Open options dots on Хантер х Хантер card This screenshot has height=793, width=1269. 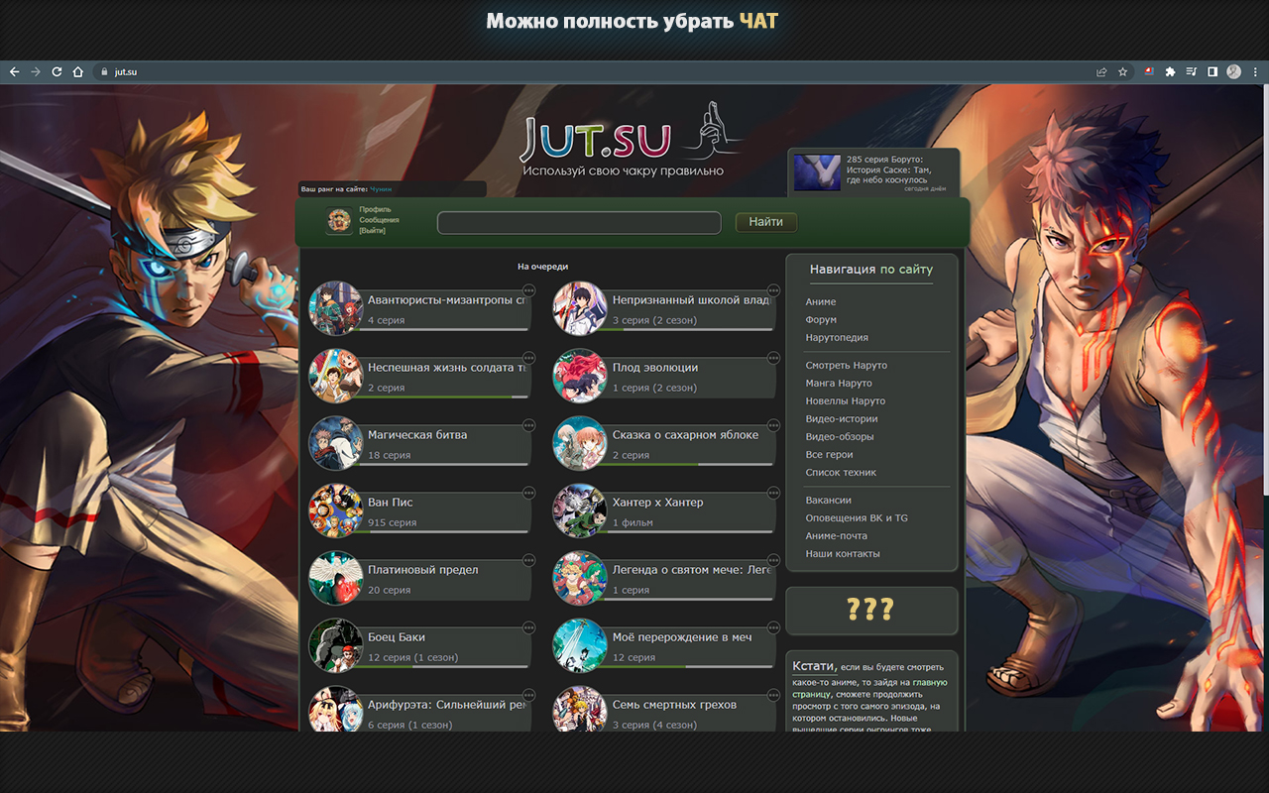773,493
